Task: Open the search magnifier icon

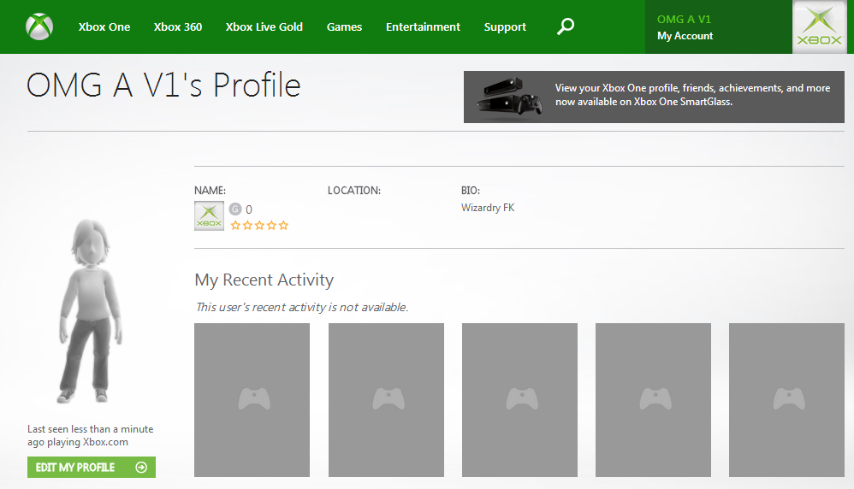Action: pos(566,27)
